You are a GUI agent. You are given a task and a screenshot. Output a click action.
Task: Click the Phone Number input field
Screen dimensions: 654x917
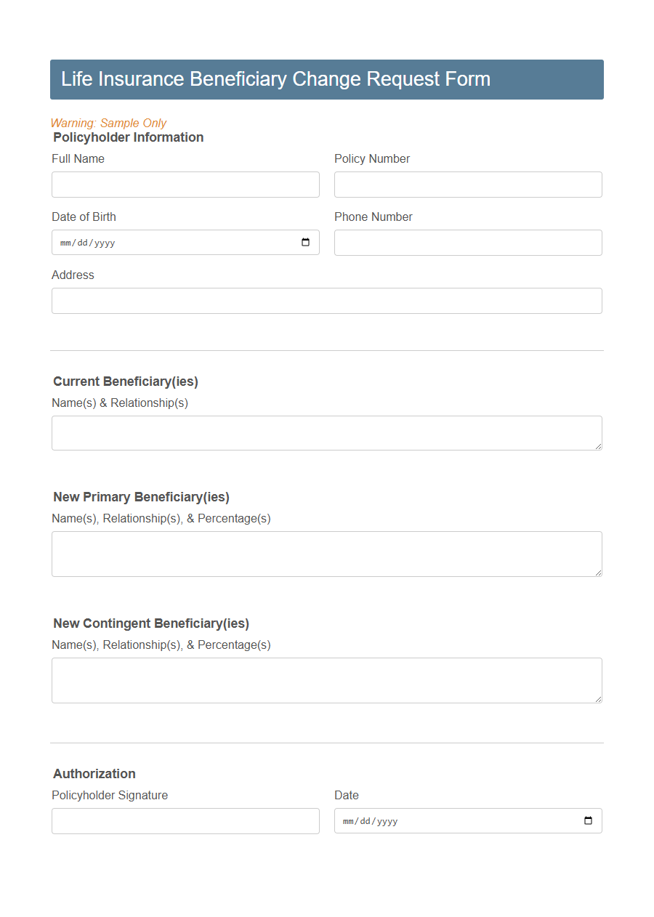click(468, 242)
